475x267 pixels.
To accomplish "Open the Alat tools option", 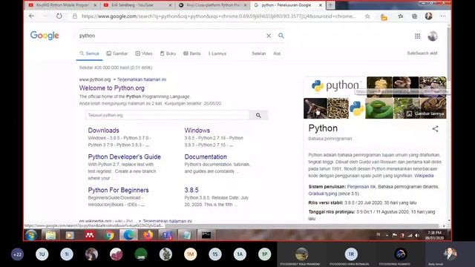I will (x=277, y=53).
